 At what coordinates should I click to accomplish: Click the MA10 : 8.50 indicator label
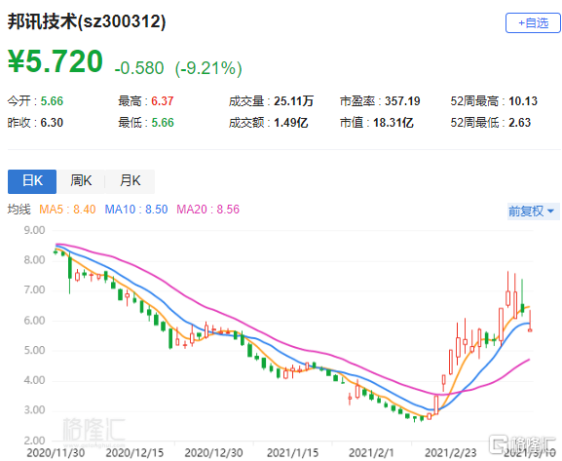point(136,210)
